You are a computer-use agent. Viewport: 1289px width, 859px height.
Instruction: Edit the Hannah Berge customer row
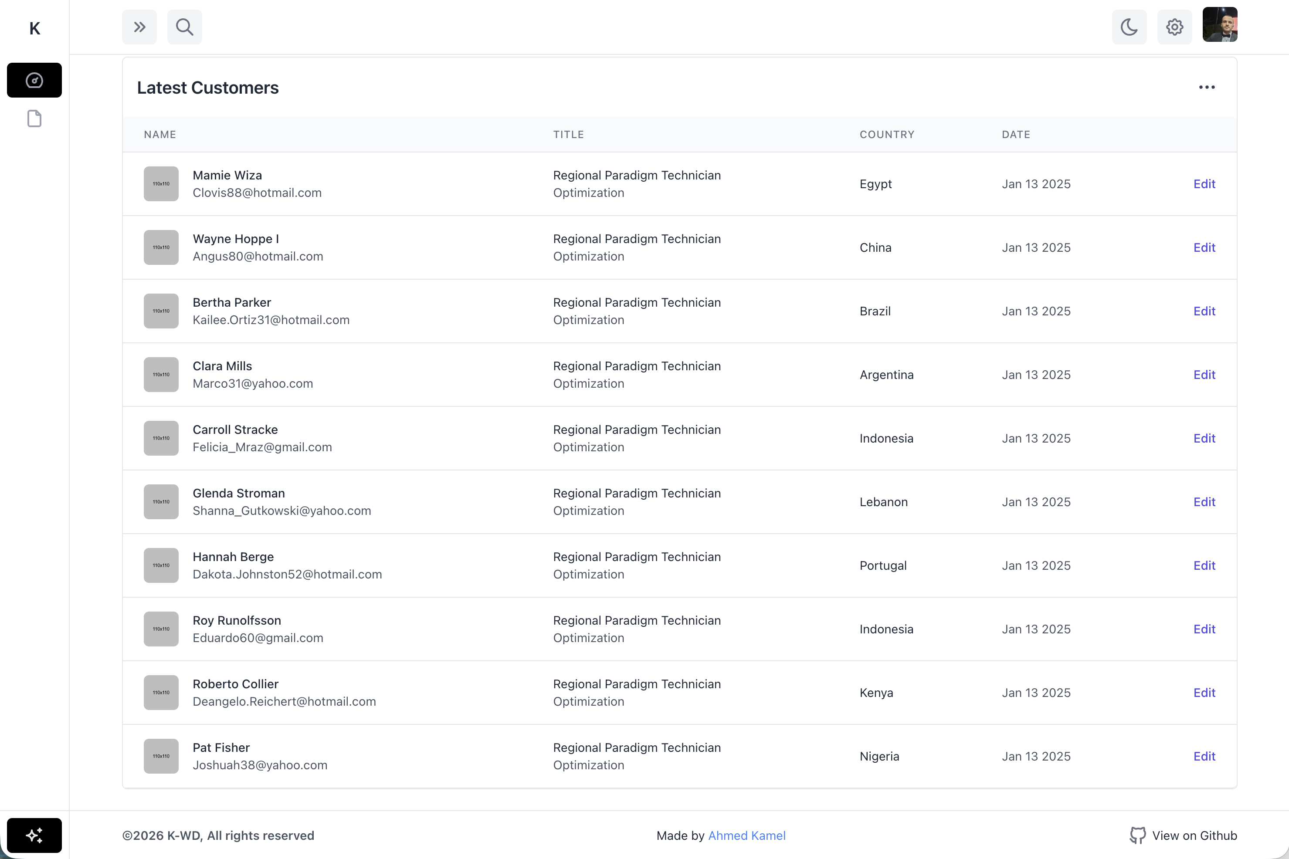pyautogui.click(x=1204, y=565)
